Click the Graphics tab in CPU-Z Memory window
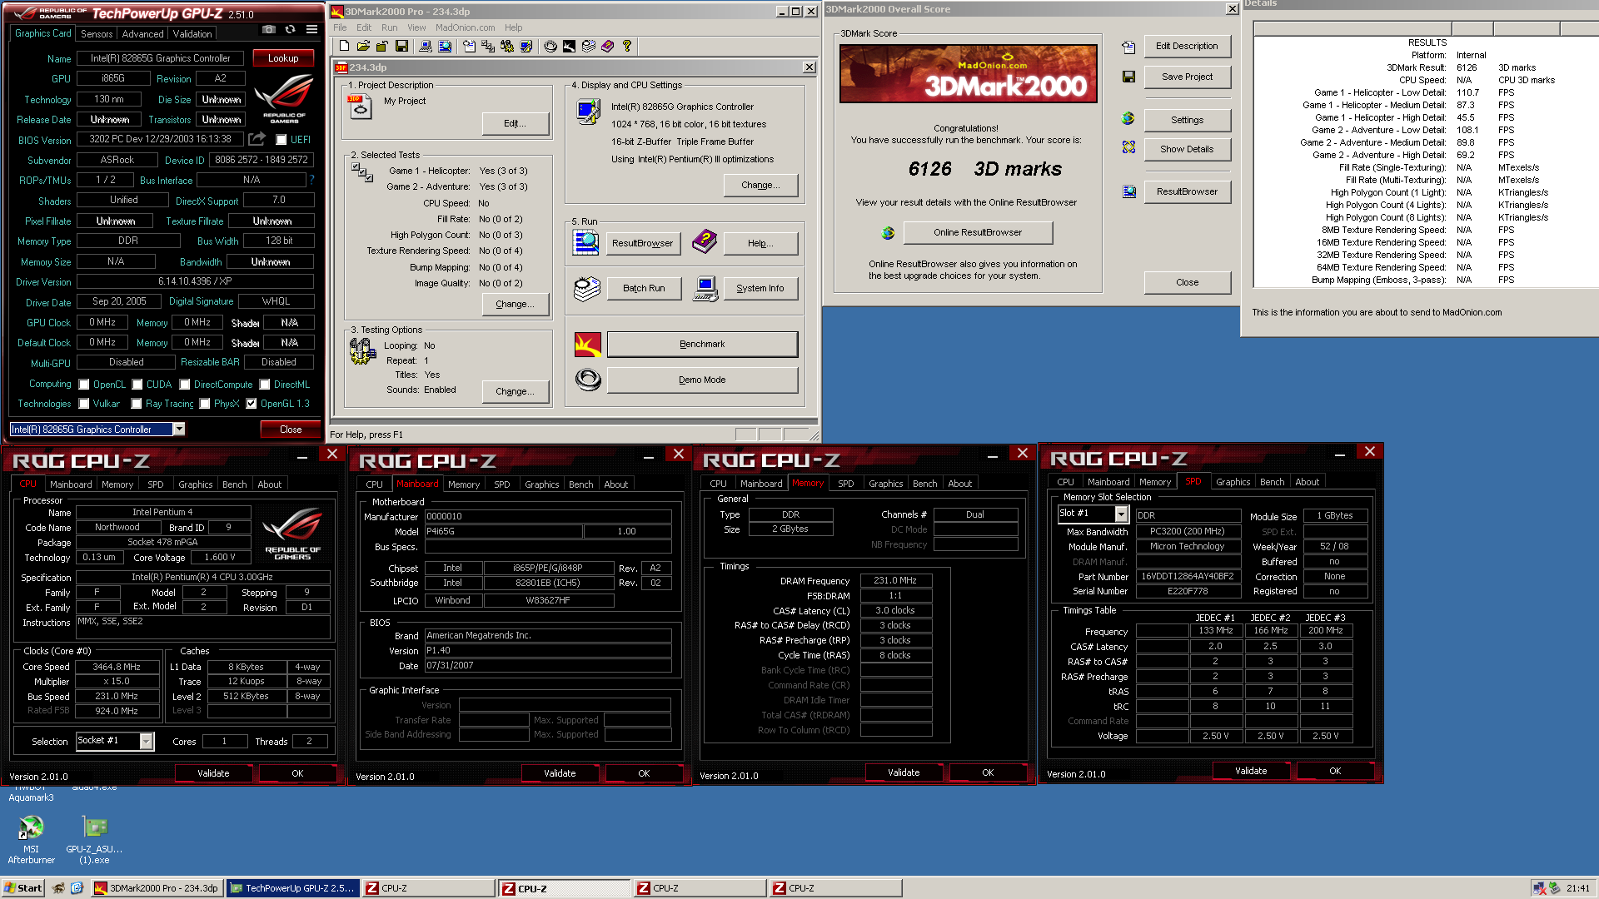 (885, 484)
